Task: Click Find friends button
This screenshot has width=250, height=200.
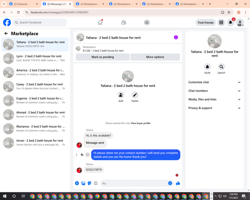Action: click(x=205, y=22)
